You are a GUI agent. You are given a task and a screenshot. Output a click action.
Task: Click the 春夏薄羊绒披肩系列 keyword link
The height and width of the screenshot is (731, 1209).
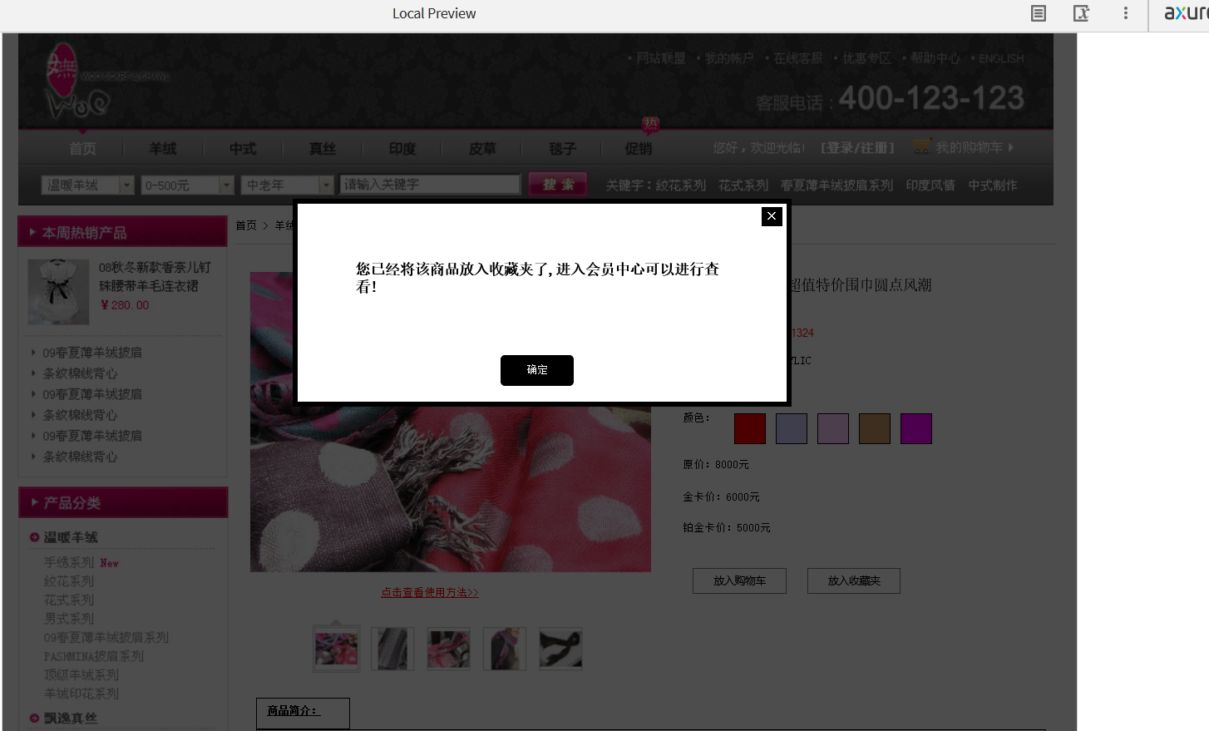(836, 185)
